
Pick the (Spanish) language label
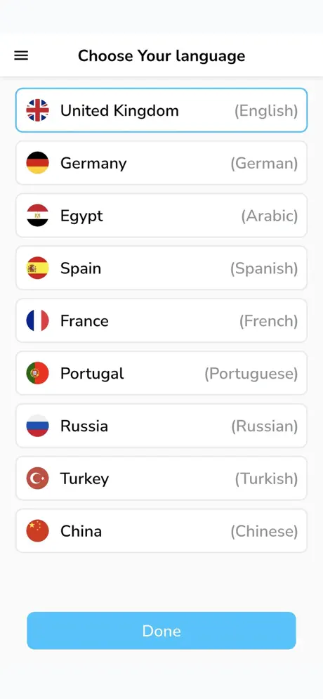tap(264, 268)
